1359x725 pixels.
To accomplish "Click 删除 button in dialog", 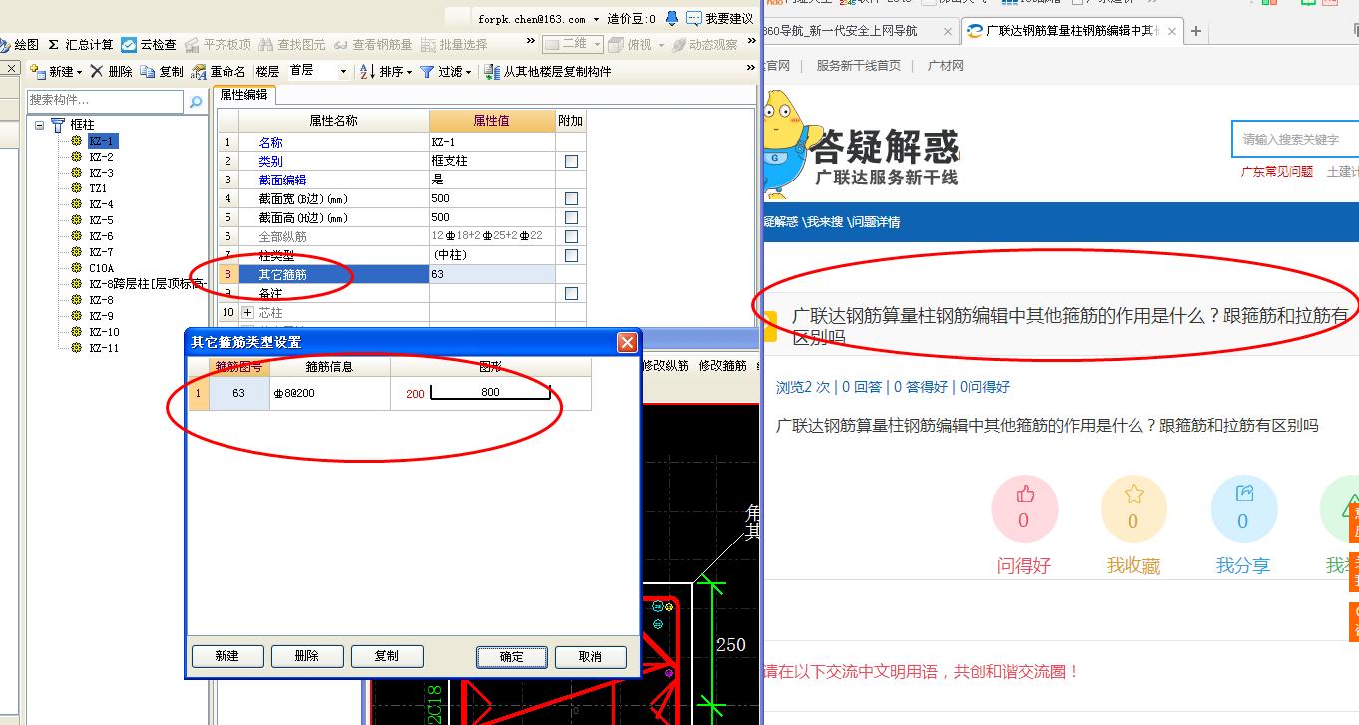I will pyautogui.click(x=307, y=656).
